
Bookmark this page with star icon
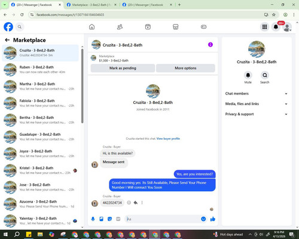pos(274,14)
